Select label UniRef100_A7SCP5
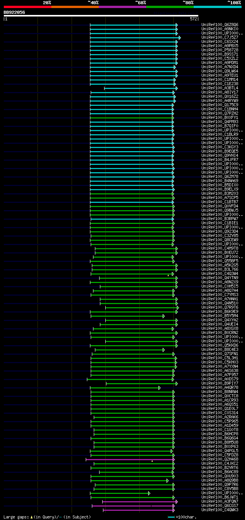This screenshot has height=520, width=245. [220, 198]
